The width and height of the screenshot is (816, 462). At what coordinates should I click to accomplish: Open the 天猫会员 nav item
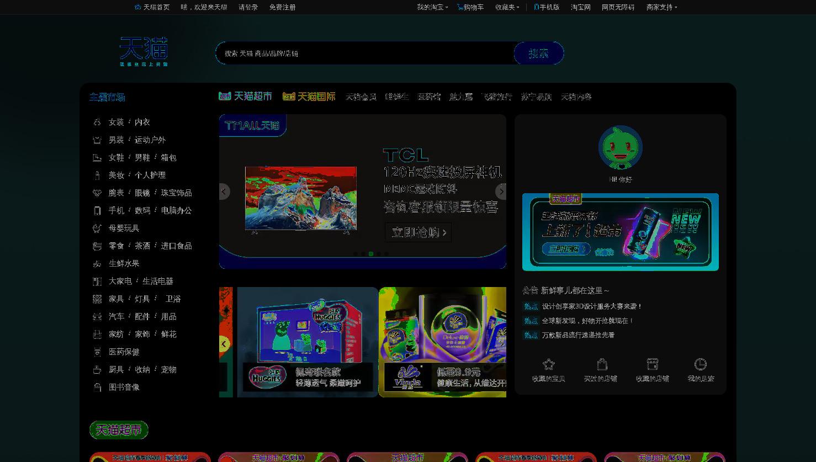[361, 97]
